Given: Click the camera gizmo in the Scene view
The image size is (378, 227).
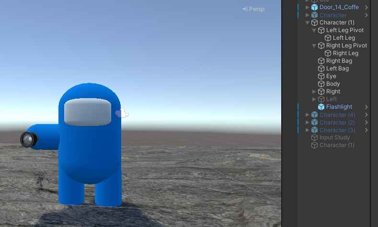Looking at the screenshot, I should tap(122, 113).
